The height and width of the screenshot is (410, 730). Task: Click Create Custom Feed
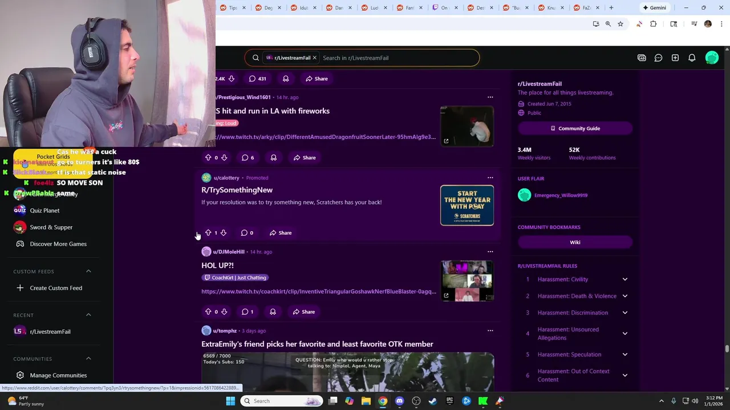[x=56, y=288]
